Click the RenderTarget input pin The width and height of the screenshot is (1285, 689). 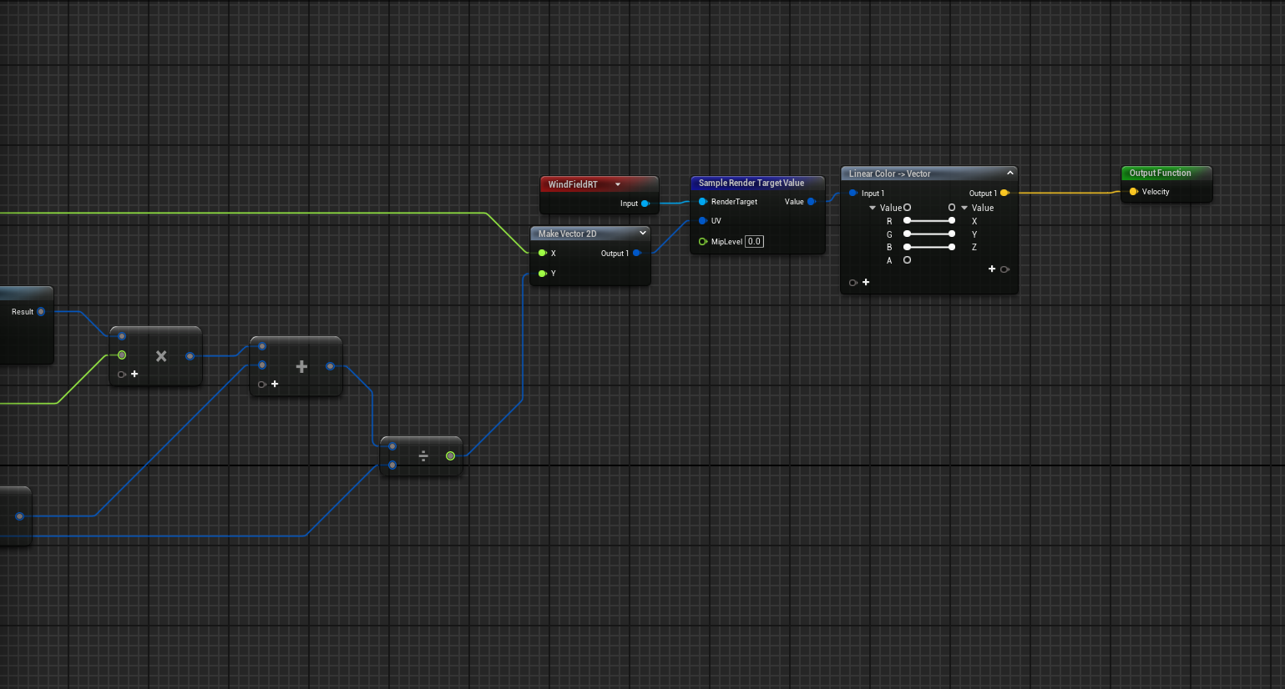pyautogui.click(x=703, y=202)
